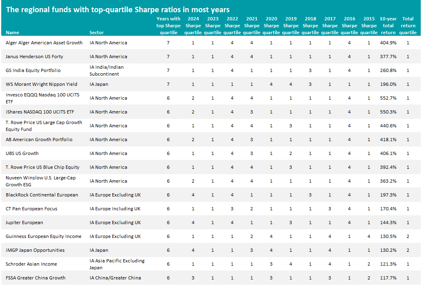Click the 170.4% ten-year return value

[x=388, y=209]
